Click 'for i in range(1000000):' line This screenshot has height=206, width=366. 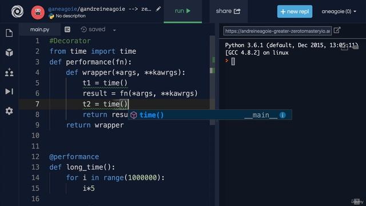(116, 178)
